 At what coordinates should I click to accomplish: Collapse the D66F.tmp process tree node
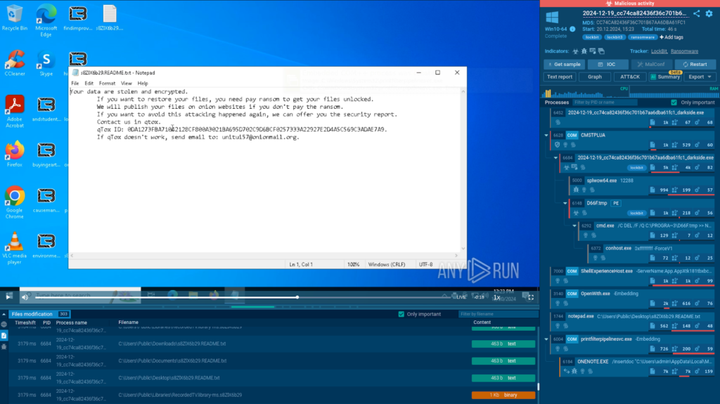point(565,203)
